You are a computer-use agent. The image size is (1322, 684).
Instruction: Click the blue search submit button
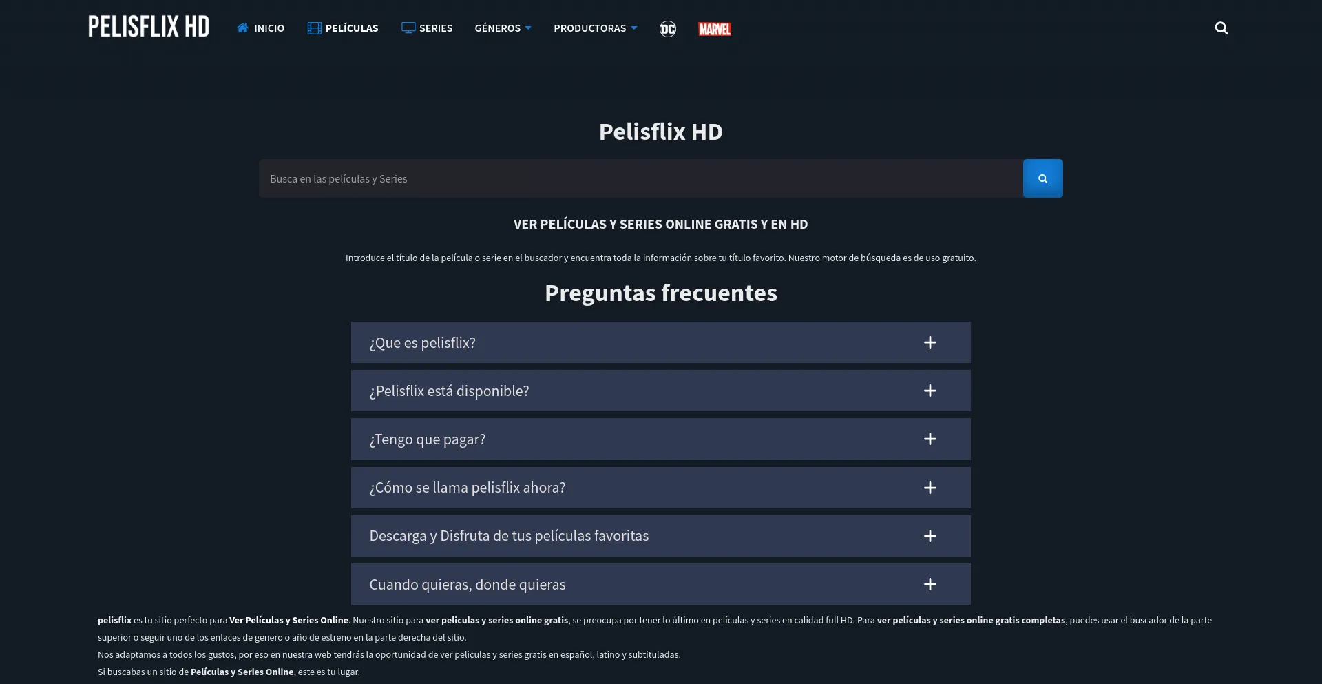click(x=1043, y=178)
